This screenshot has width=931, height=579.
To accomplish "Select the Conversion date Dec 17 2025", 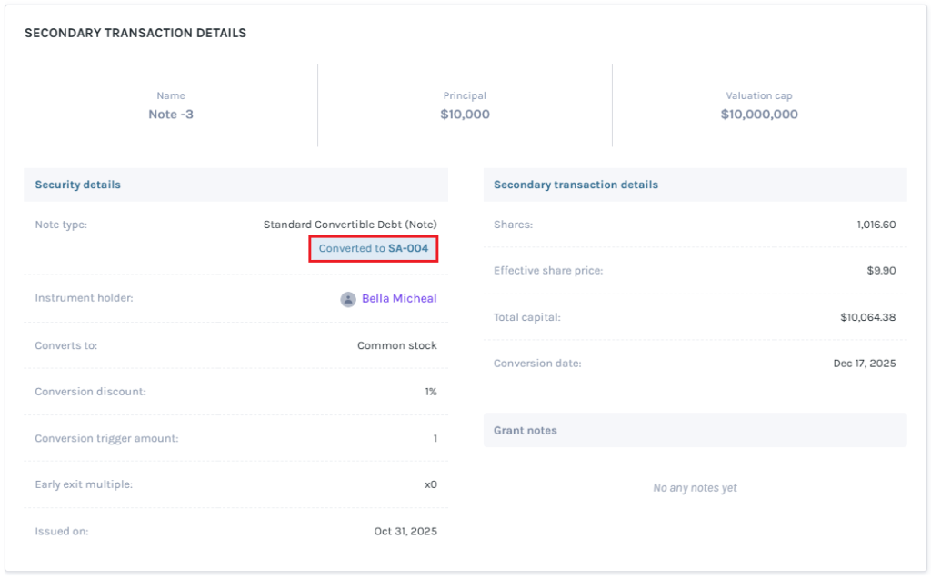I will pyautogui.click(x=866, y=363).
